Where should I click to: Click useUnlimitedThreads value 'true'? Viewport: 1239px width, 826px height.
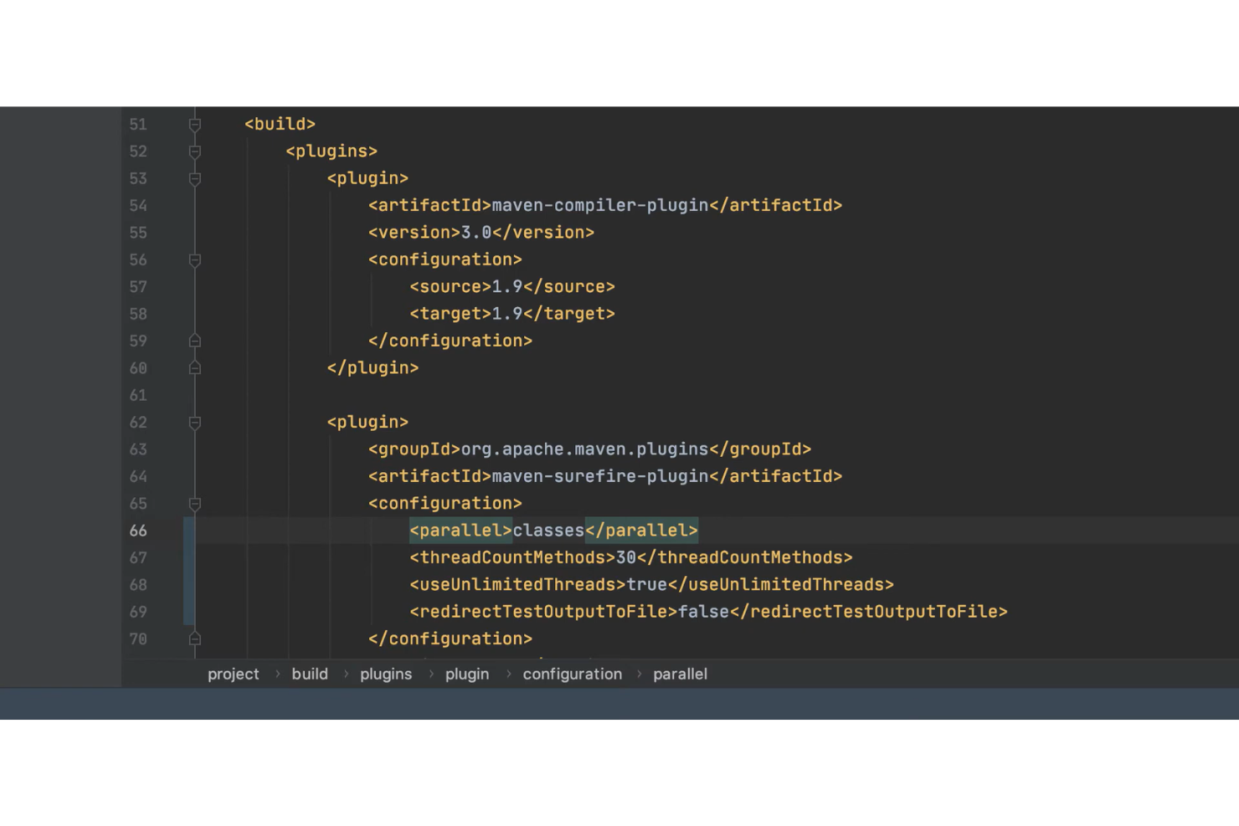[x=647, y=585]
